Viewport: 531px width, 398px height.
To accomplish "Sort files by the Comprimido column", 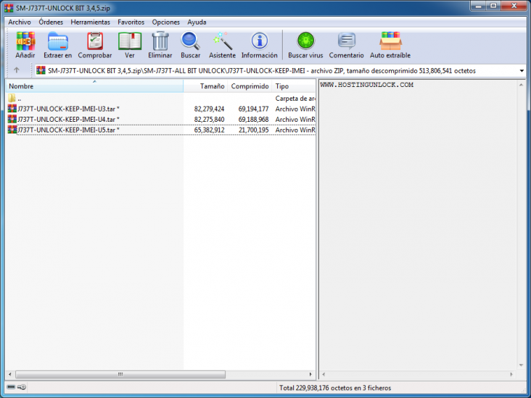I will 250,86.
